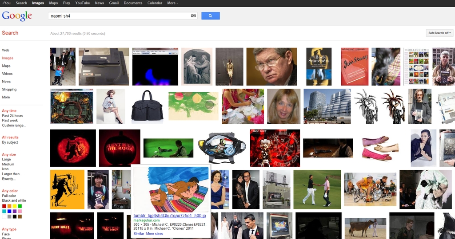Screen dimensions: 455x239
Task: Filter results to Past week
Action: (x=10, y=121)
